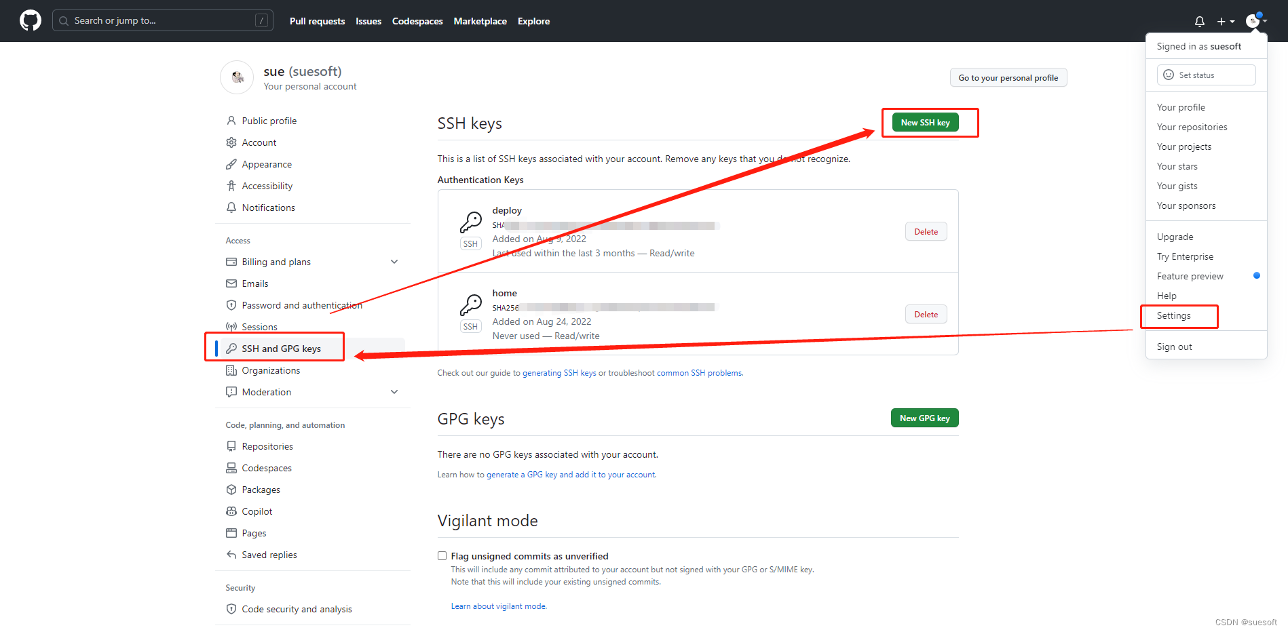Click the Public profile person icon
This screenshot has height=632, width=1288.
click(231, 121)
